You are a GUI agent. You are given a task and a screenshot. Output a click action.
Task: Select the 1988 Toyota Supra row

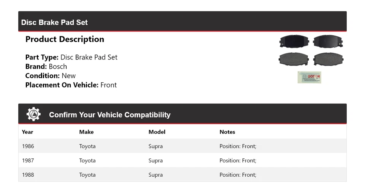click(182, 175)
